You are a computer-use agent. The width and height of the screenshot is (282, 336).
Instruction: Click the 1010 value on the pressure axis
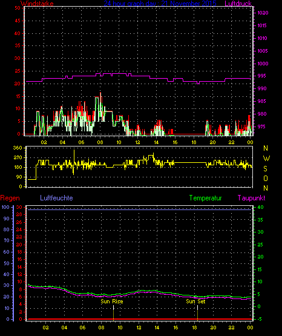click(x=262, y=38)
